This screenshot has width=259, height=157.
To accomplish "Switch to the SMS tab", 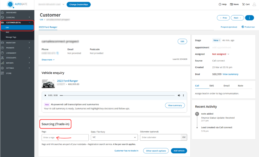I will pyautogui.click(x=211, y=86).
